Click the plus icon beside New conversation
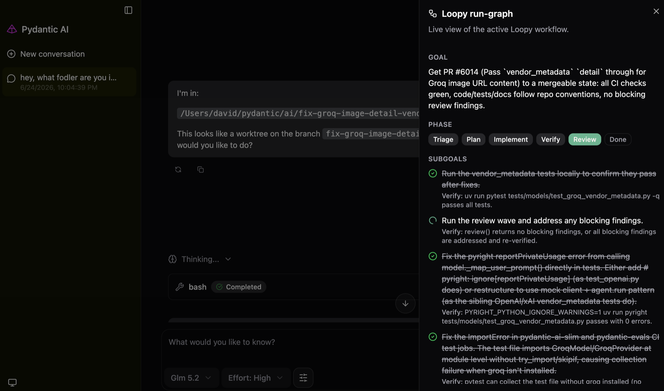Screen dimensions: 664x391 coord(11,54)
